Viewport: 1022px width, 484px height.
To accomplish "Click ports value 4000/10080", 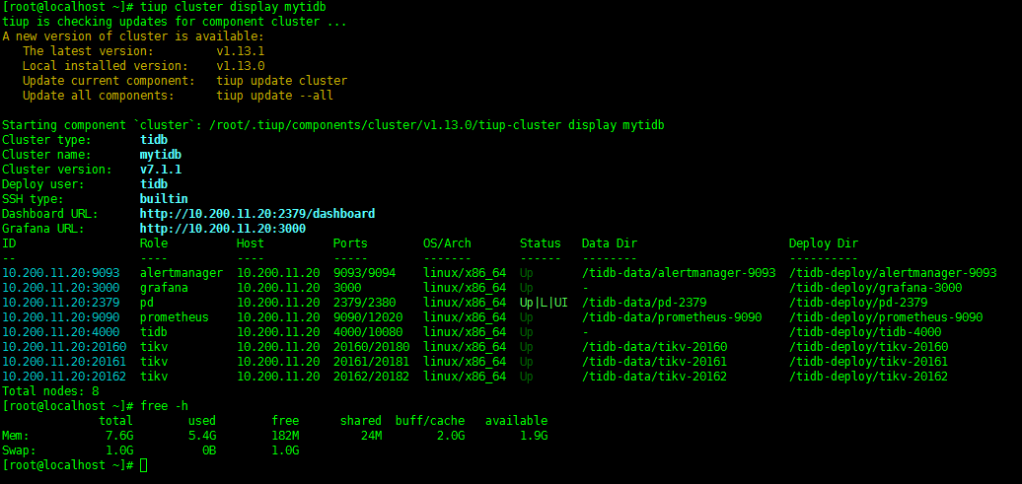I will pos(368,331).
